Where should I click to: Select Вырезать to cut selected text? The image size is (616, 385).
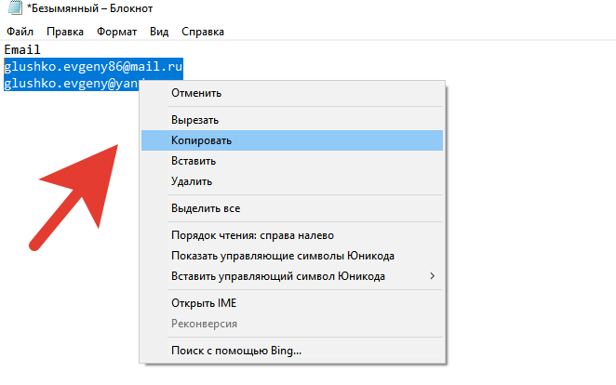coord(194,120)
